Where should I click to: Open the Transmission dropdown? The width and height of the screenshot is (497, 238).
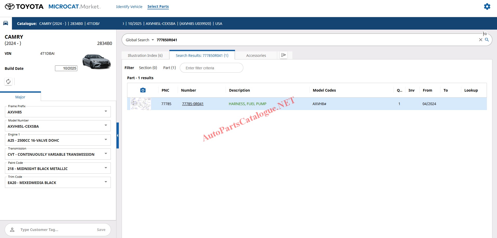106,154
